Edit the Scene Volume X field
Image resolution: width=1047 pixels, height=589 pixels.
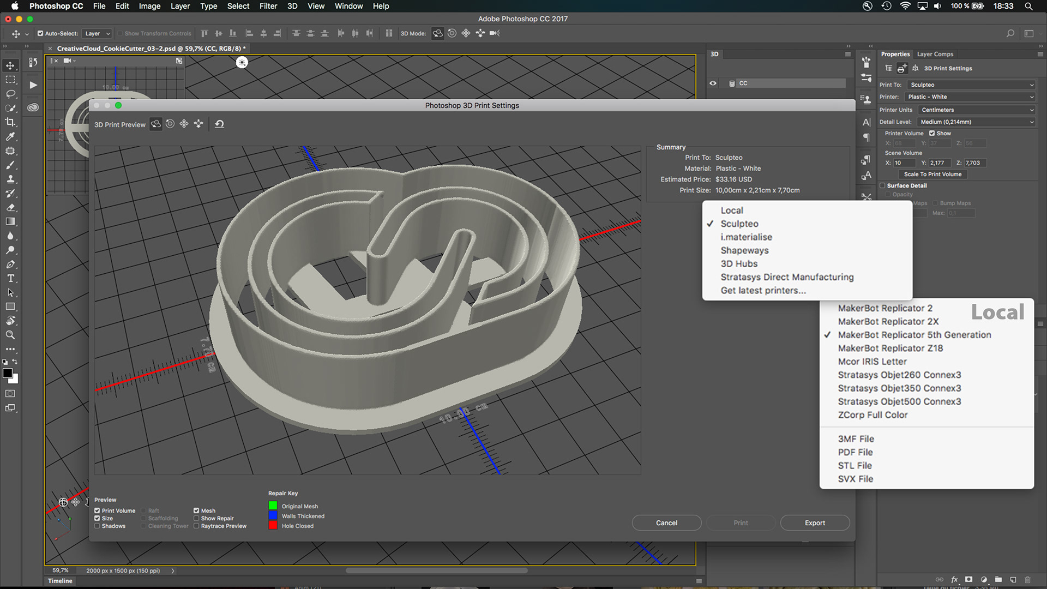[x=904, y=163]
